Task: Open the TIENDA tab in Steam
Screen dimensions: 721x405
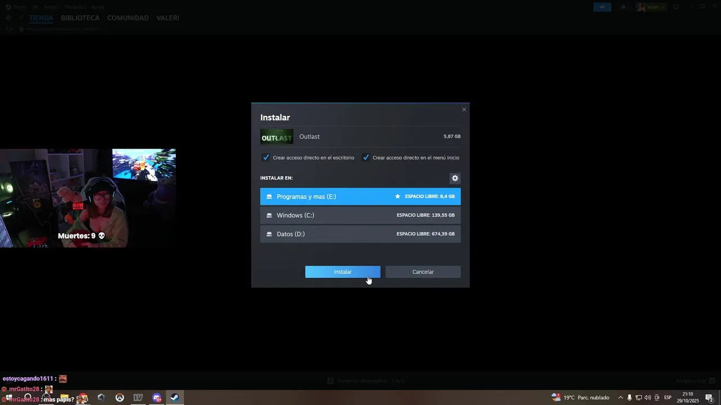Action: pos(41,18)
